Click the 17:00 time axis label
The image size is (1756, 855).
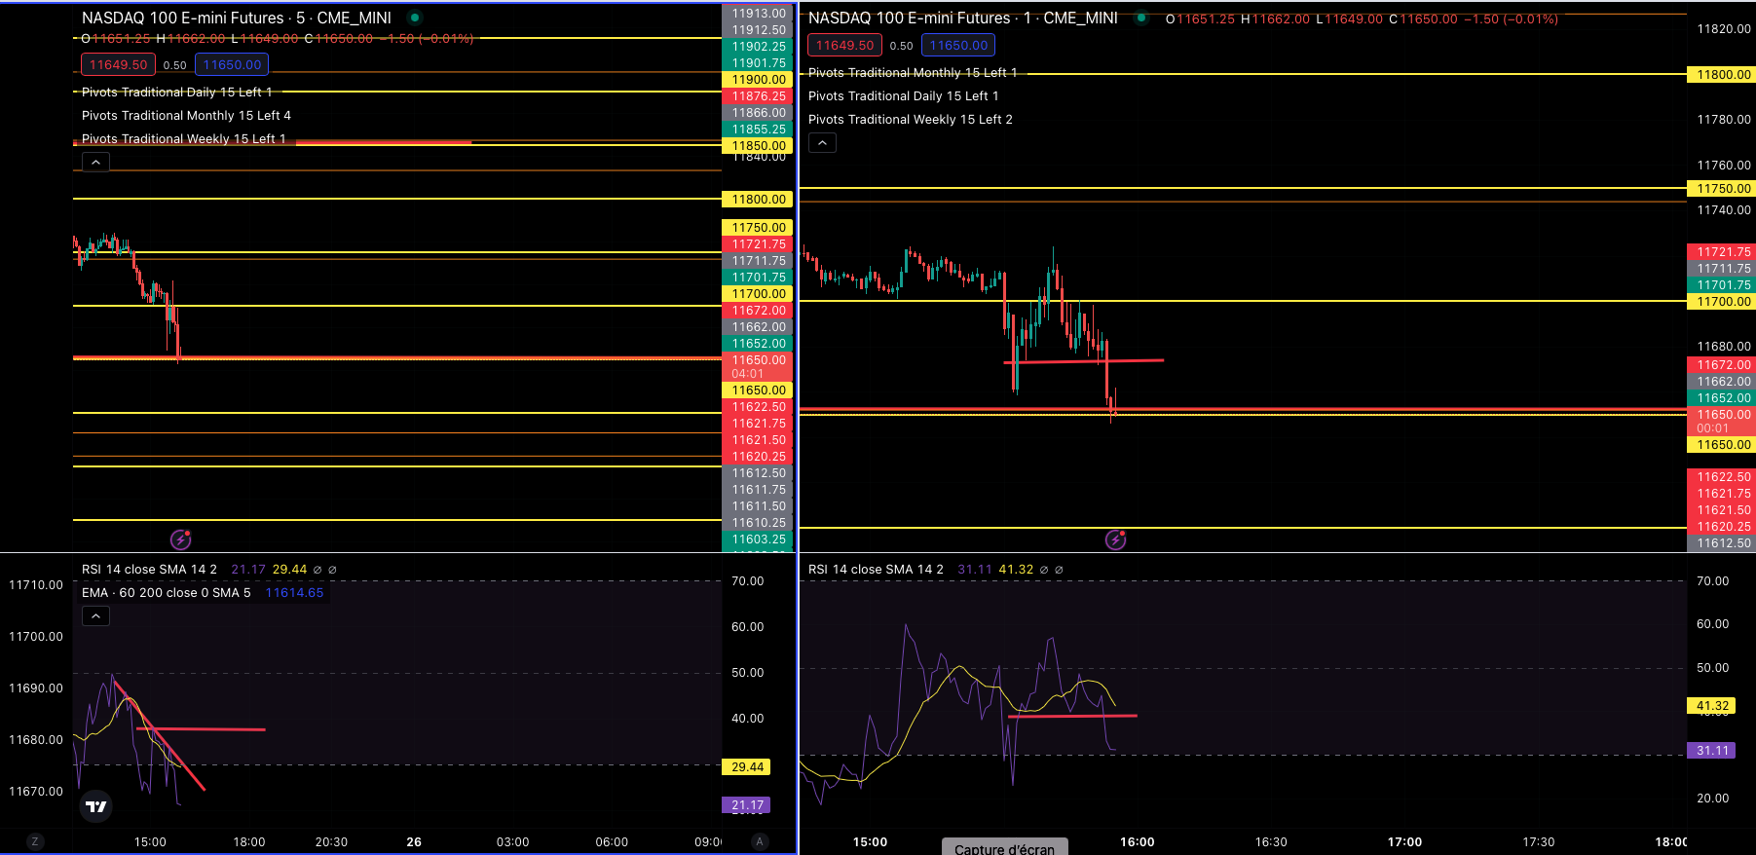pyautogui.click(x=1404, y=842)
